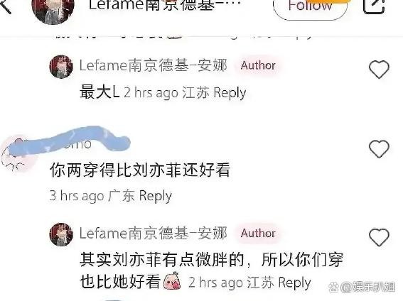Tap the Author badge on last reply

(258, 234)
